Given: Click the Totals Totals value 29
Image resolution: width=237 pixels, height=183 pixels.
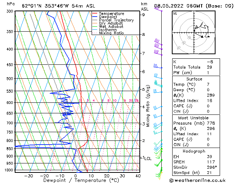Looking at the screenshot, I should pos(209,67).
